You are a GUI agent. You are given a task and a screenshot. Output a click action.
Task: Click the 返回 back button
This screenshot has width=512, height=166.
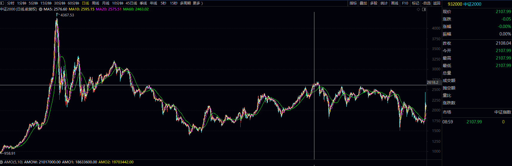tap(437, 3)
